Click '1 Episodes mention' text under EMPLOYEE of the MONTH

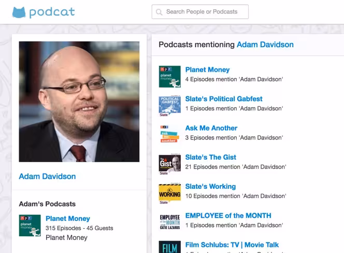click(234, 226)
